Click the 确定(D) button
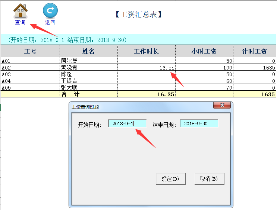The image size is (277, 210). pos(171,179)
